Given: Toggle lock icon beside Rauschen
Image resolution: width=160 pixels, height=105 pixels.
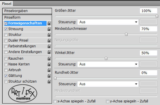Looking at the screenshot, I should coord(49,59).
